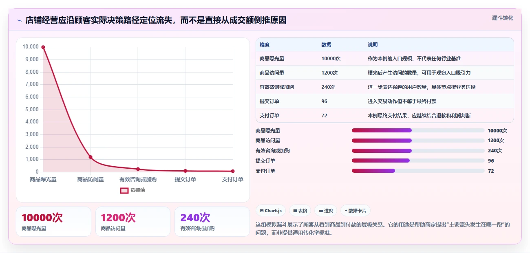Click the 商品曝光量 label left of its progress bar
The image size is (530, 253).
pos(268,131)
